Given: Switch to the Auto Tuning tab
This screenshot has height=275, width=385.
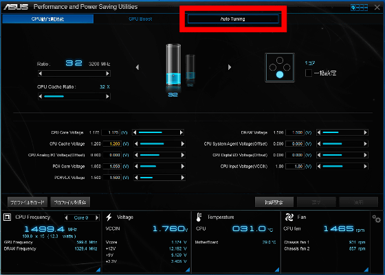Looking at the screenshot, I should (x=233, y=19).
